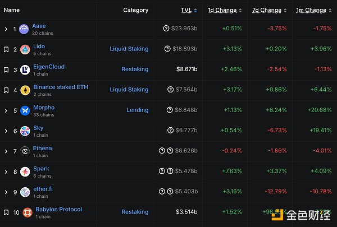Image resolution: width=337 pixels, height=227 pixels.
Task: Sort by the 1m Change column header
Action: [311, 10]
